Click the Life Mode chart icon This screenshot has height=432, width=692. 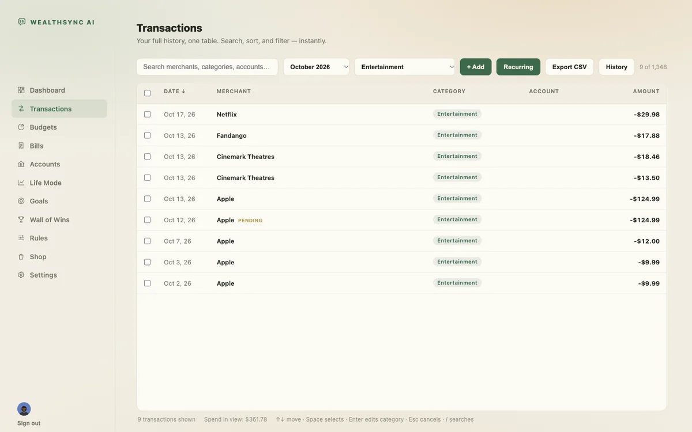[21, 183]
